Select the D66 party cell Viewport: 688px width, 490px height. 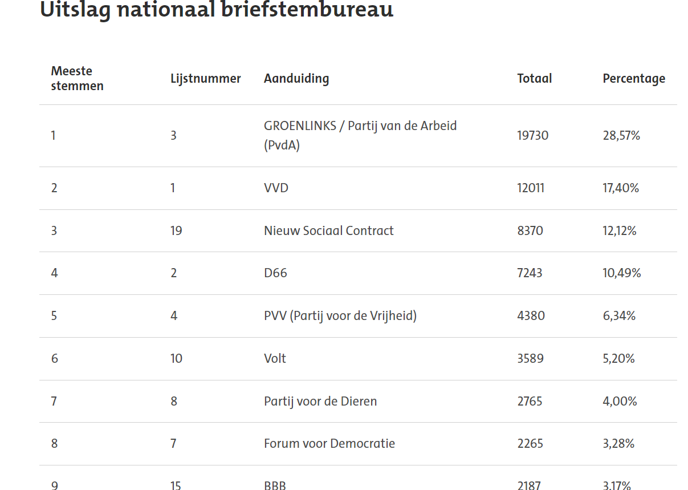pyautogui.click(x=275, y=273)
